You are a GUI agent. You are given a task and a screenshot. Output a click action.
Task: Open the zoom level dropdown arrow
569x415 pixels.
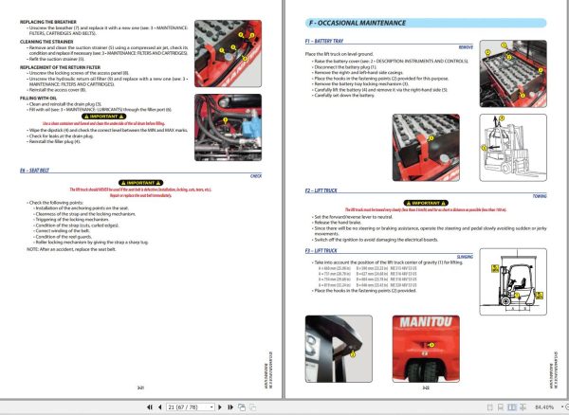point(561,407)
